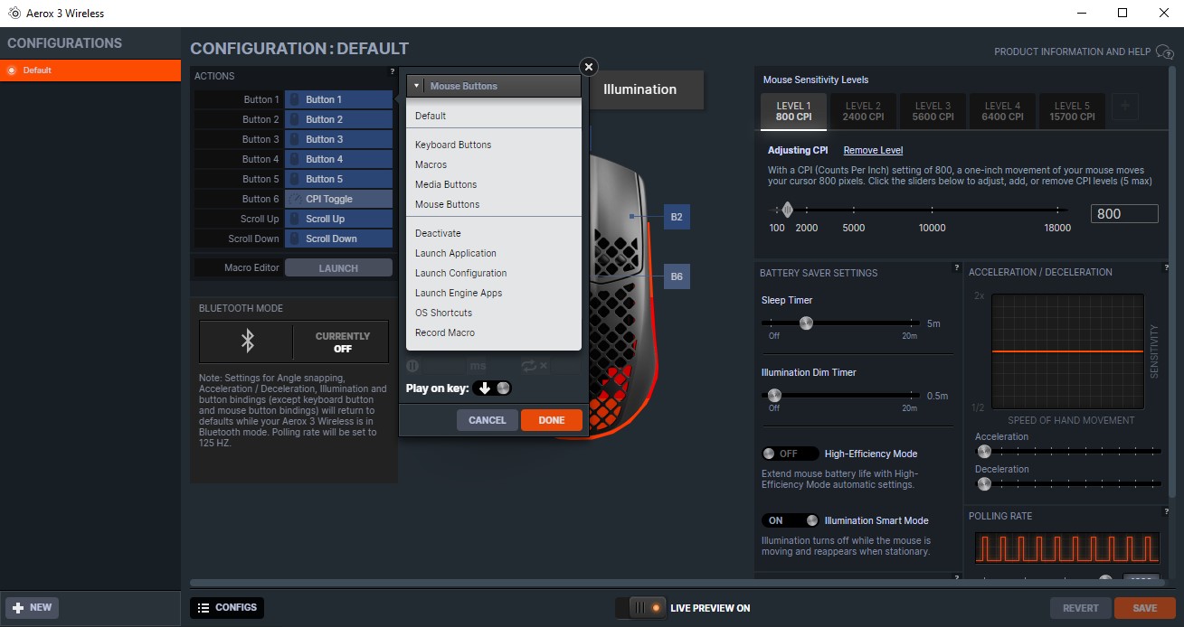This screenshot has height=627, width=1184.
Task: Select Level 3 5600 CPI tab
Action: (x=933, y=111)
